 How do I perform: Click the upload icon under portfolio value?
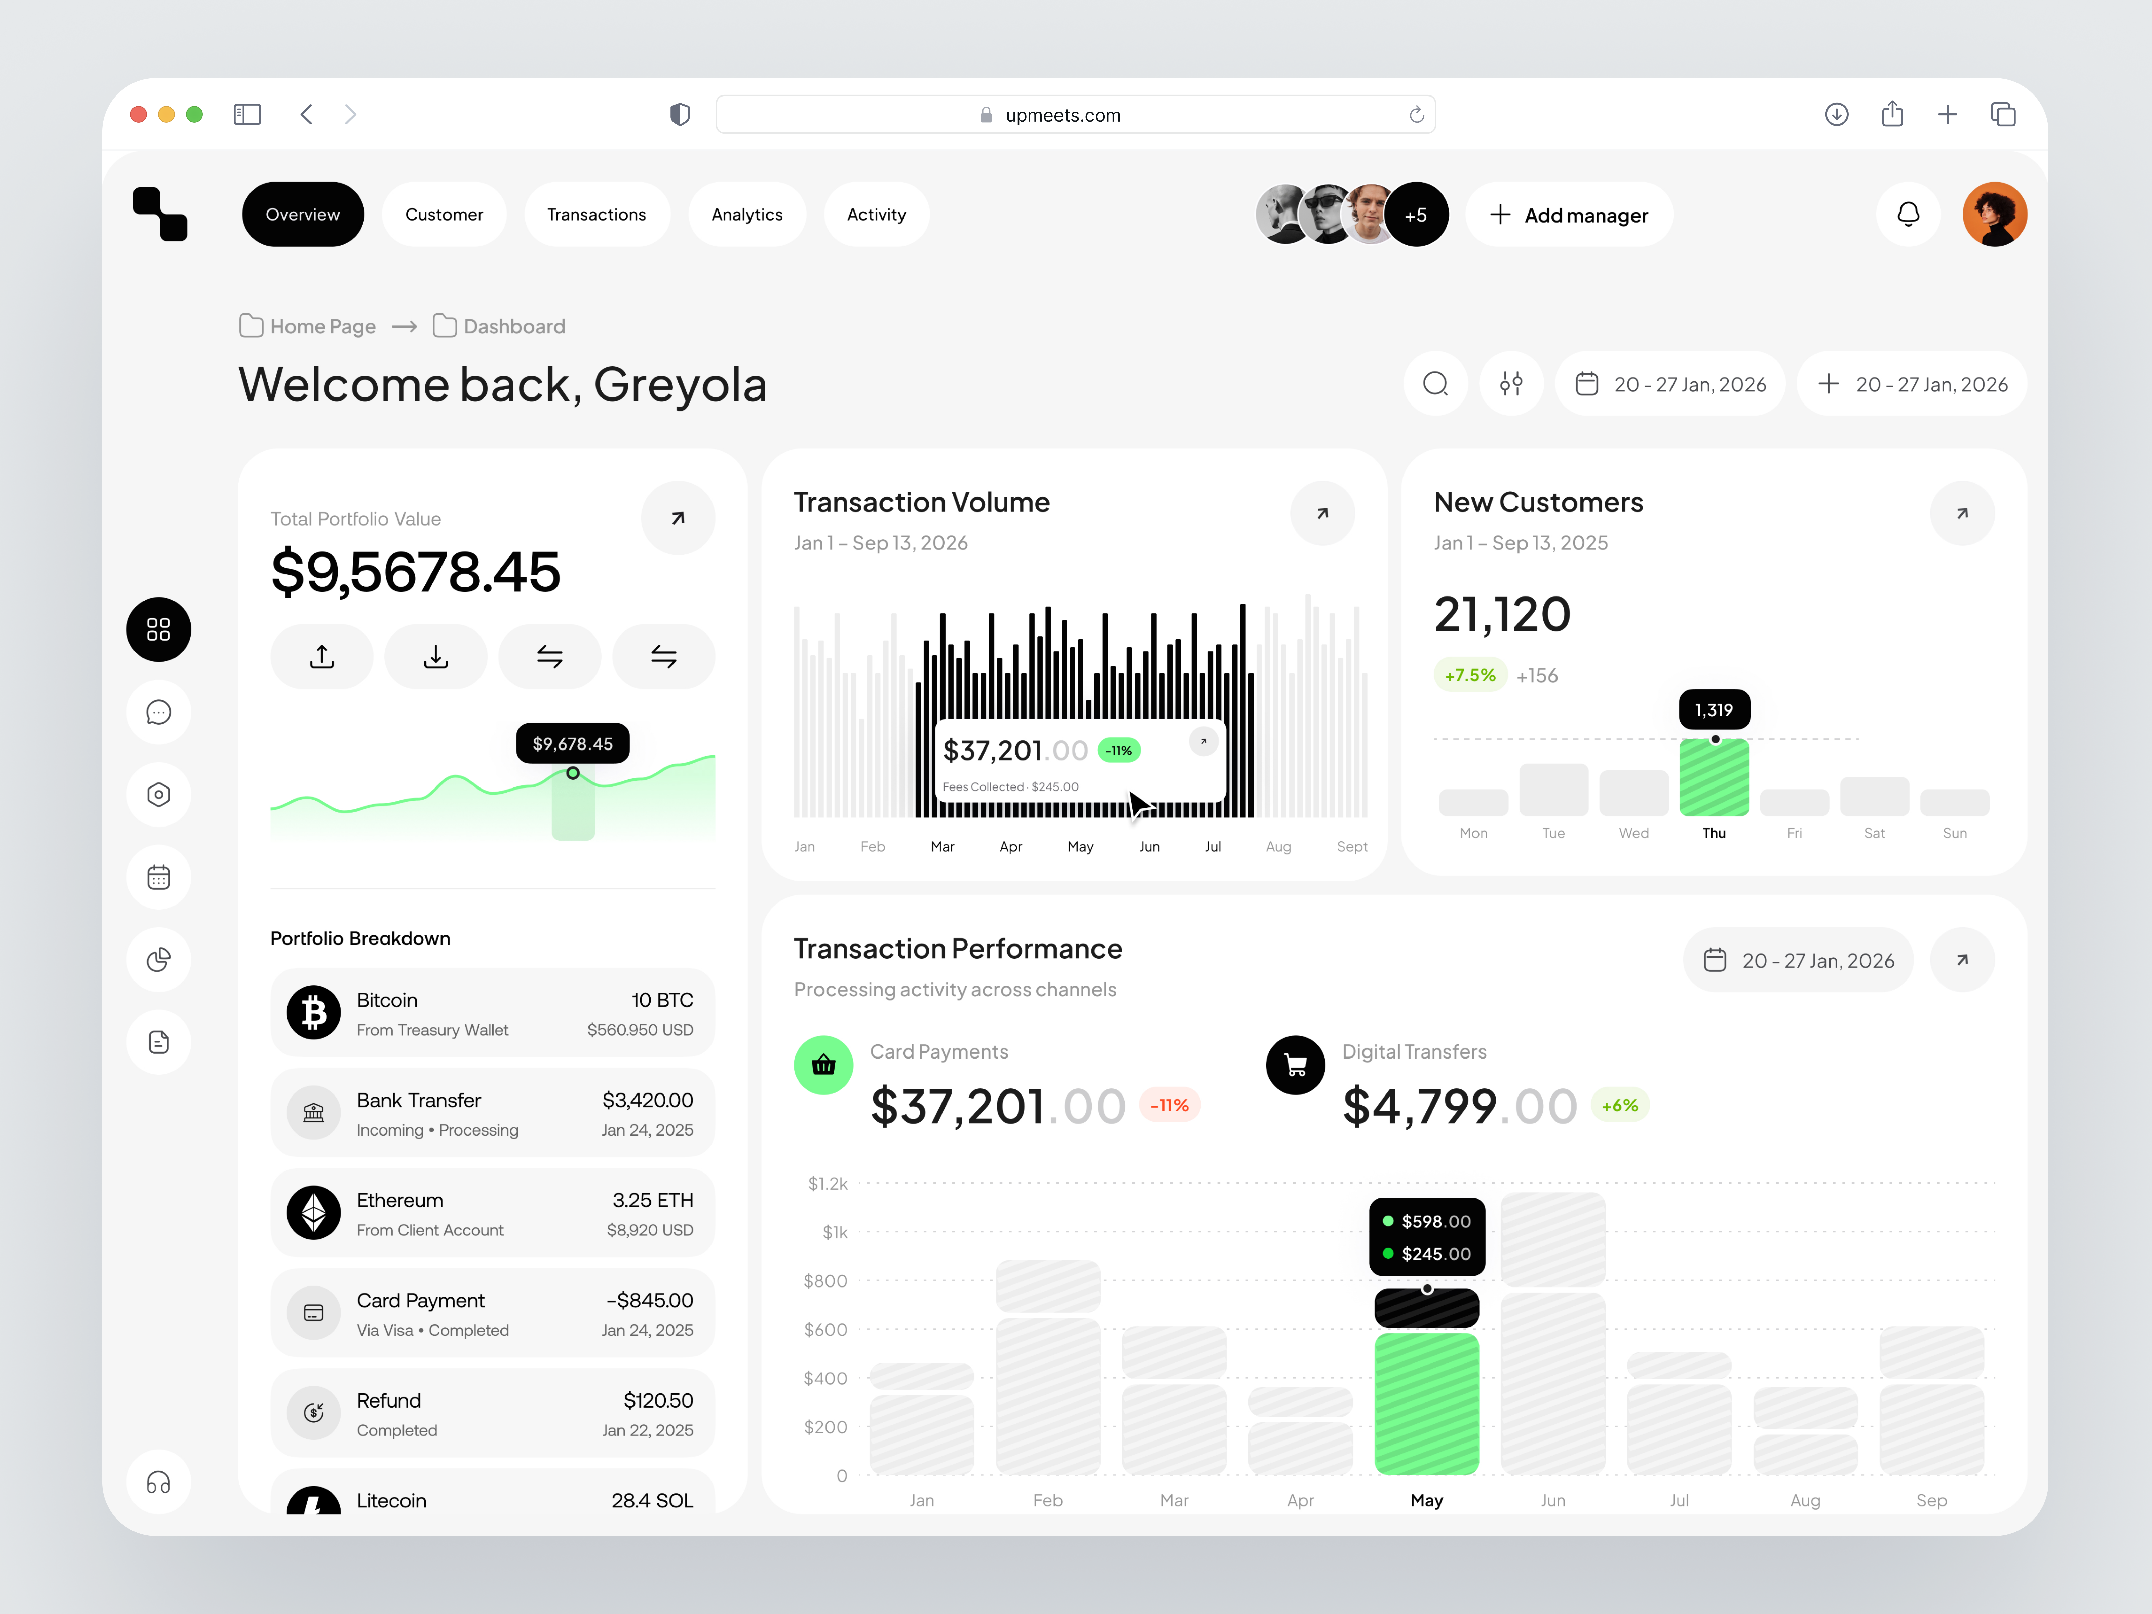[x=322, y=657]
